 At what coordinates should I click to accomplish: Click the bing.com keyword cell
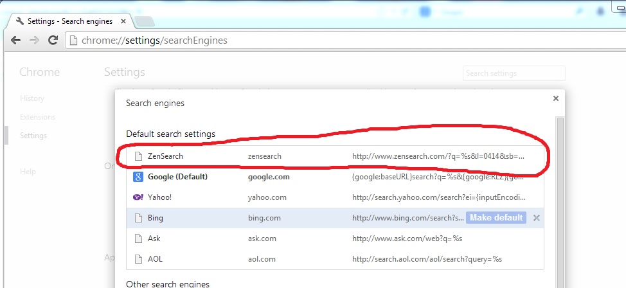264,218
